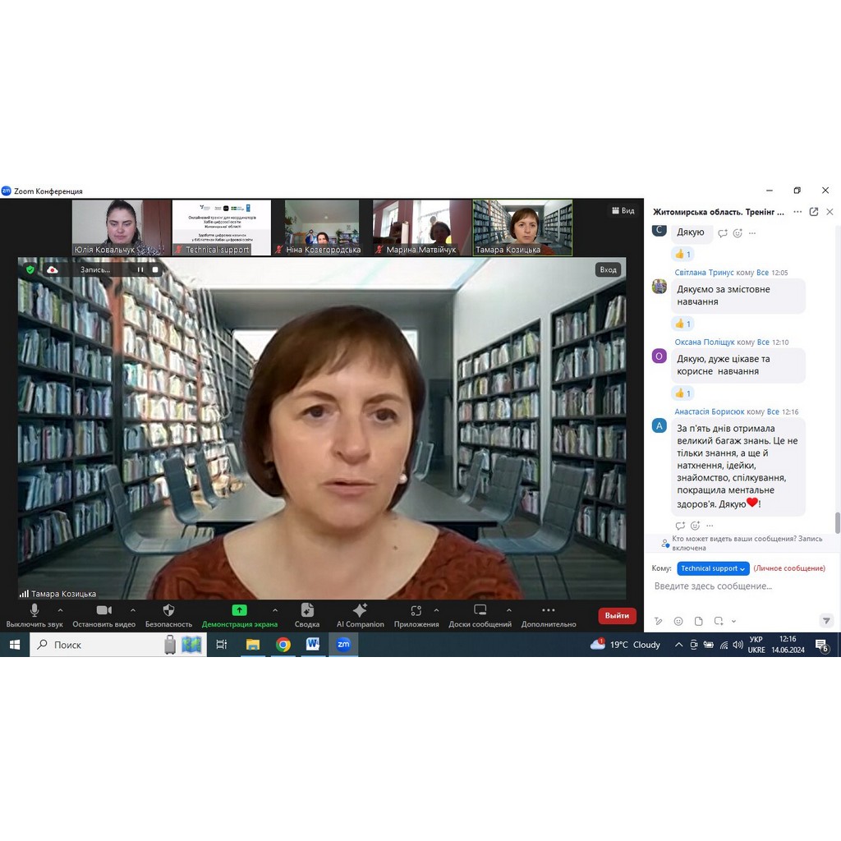Screen dimensions: 841x841
Task: Open the Вид view menu
Action: point(623,211)
